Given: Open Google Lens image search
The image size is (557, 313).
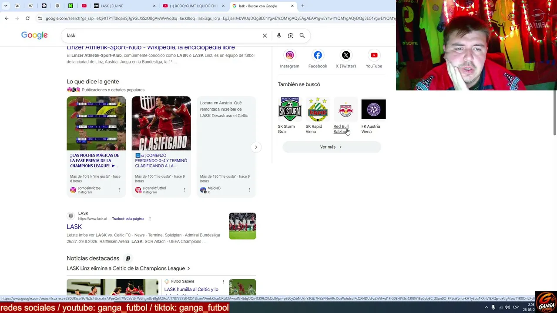Looking at the screenshot, I should (x=291, y=36).
